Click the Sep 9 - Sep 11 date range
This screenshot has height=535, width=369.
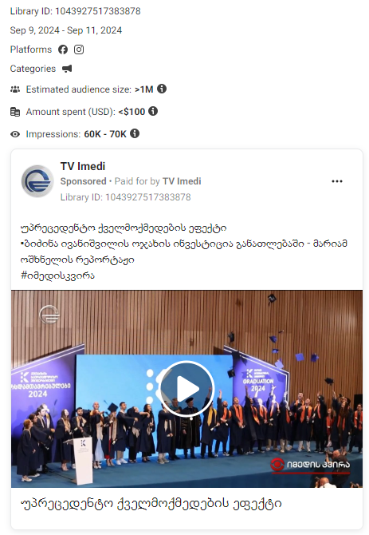(x=66, y=30)
